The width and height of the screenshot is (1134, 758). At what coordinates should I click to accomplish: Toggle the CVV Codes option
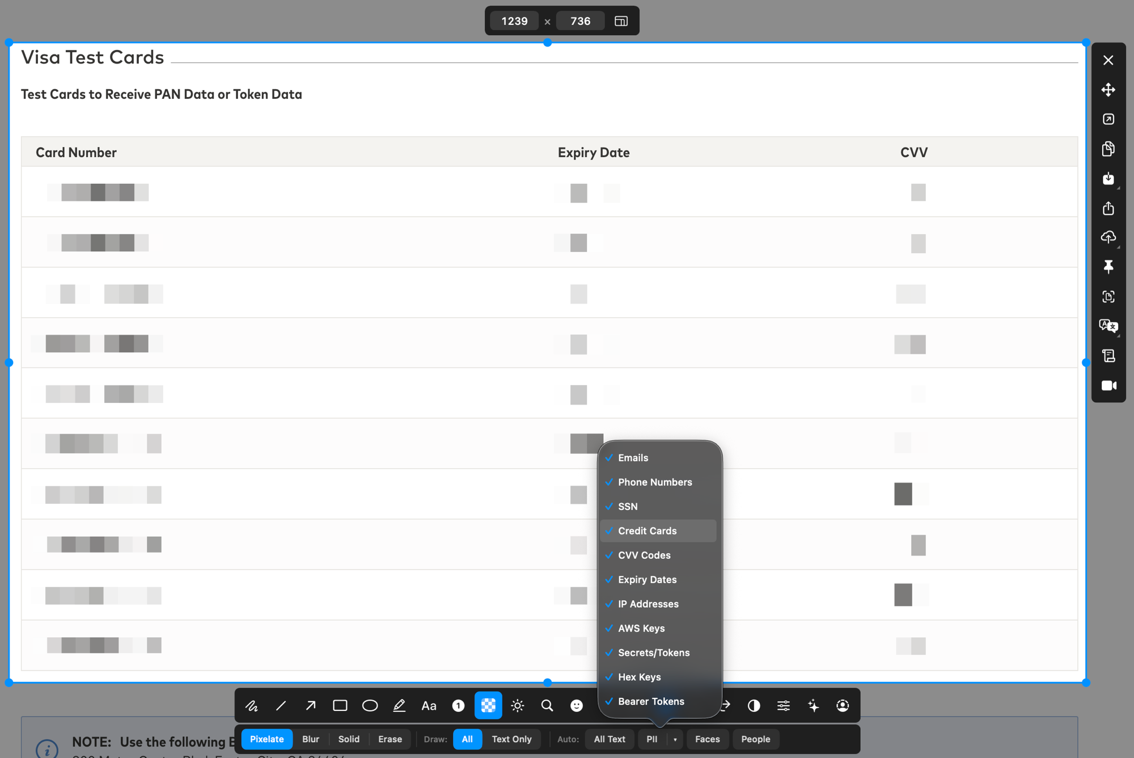(x=658, y=555)
